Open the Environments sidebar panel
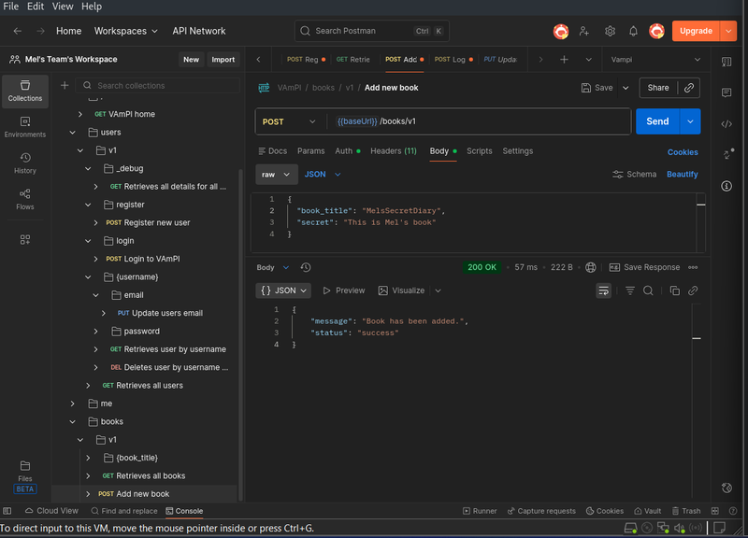This screenshot has width=748, height=538. point(25,126)
